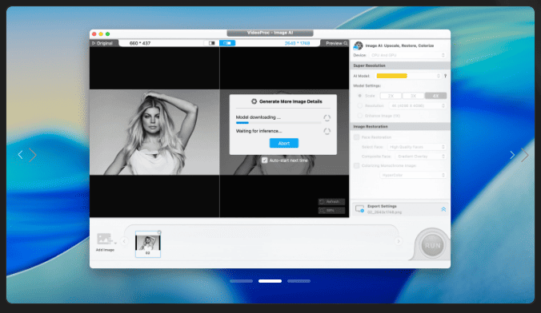Click the AI Model question mark help icon
The image size is (541, 313).
tap(445, 76)
